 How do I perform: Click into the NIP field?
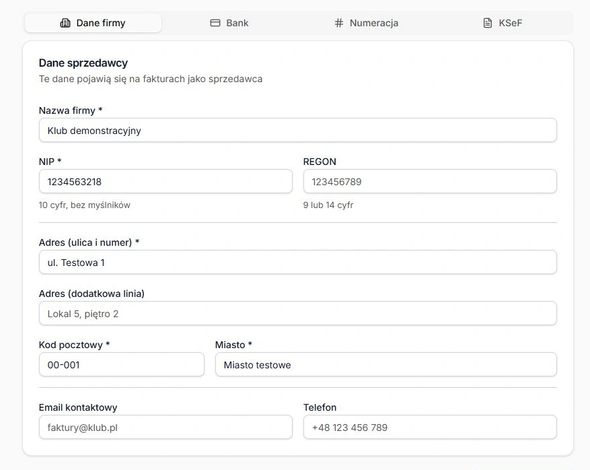(165, 182)
